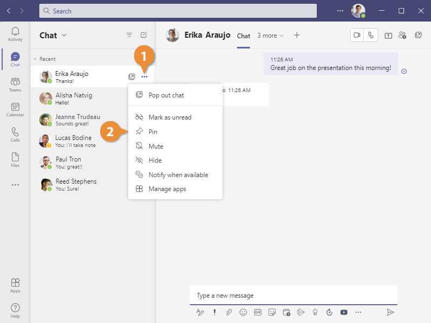The width and height of the screenshot is (431, 323).
Task: Open Help in the sidebar
Action: (15, 311)
